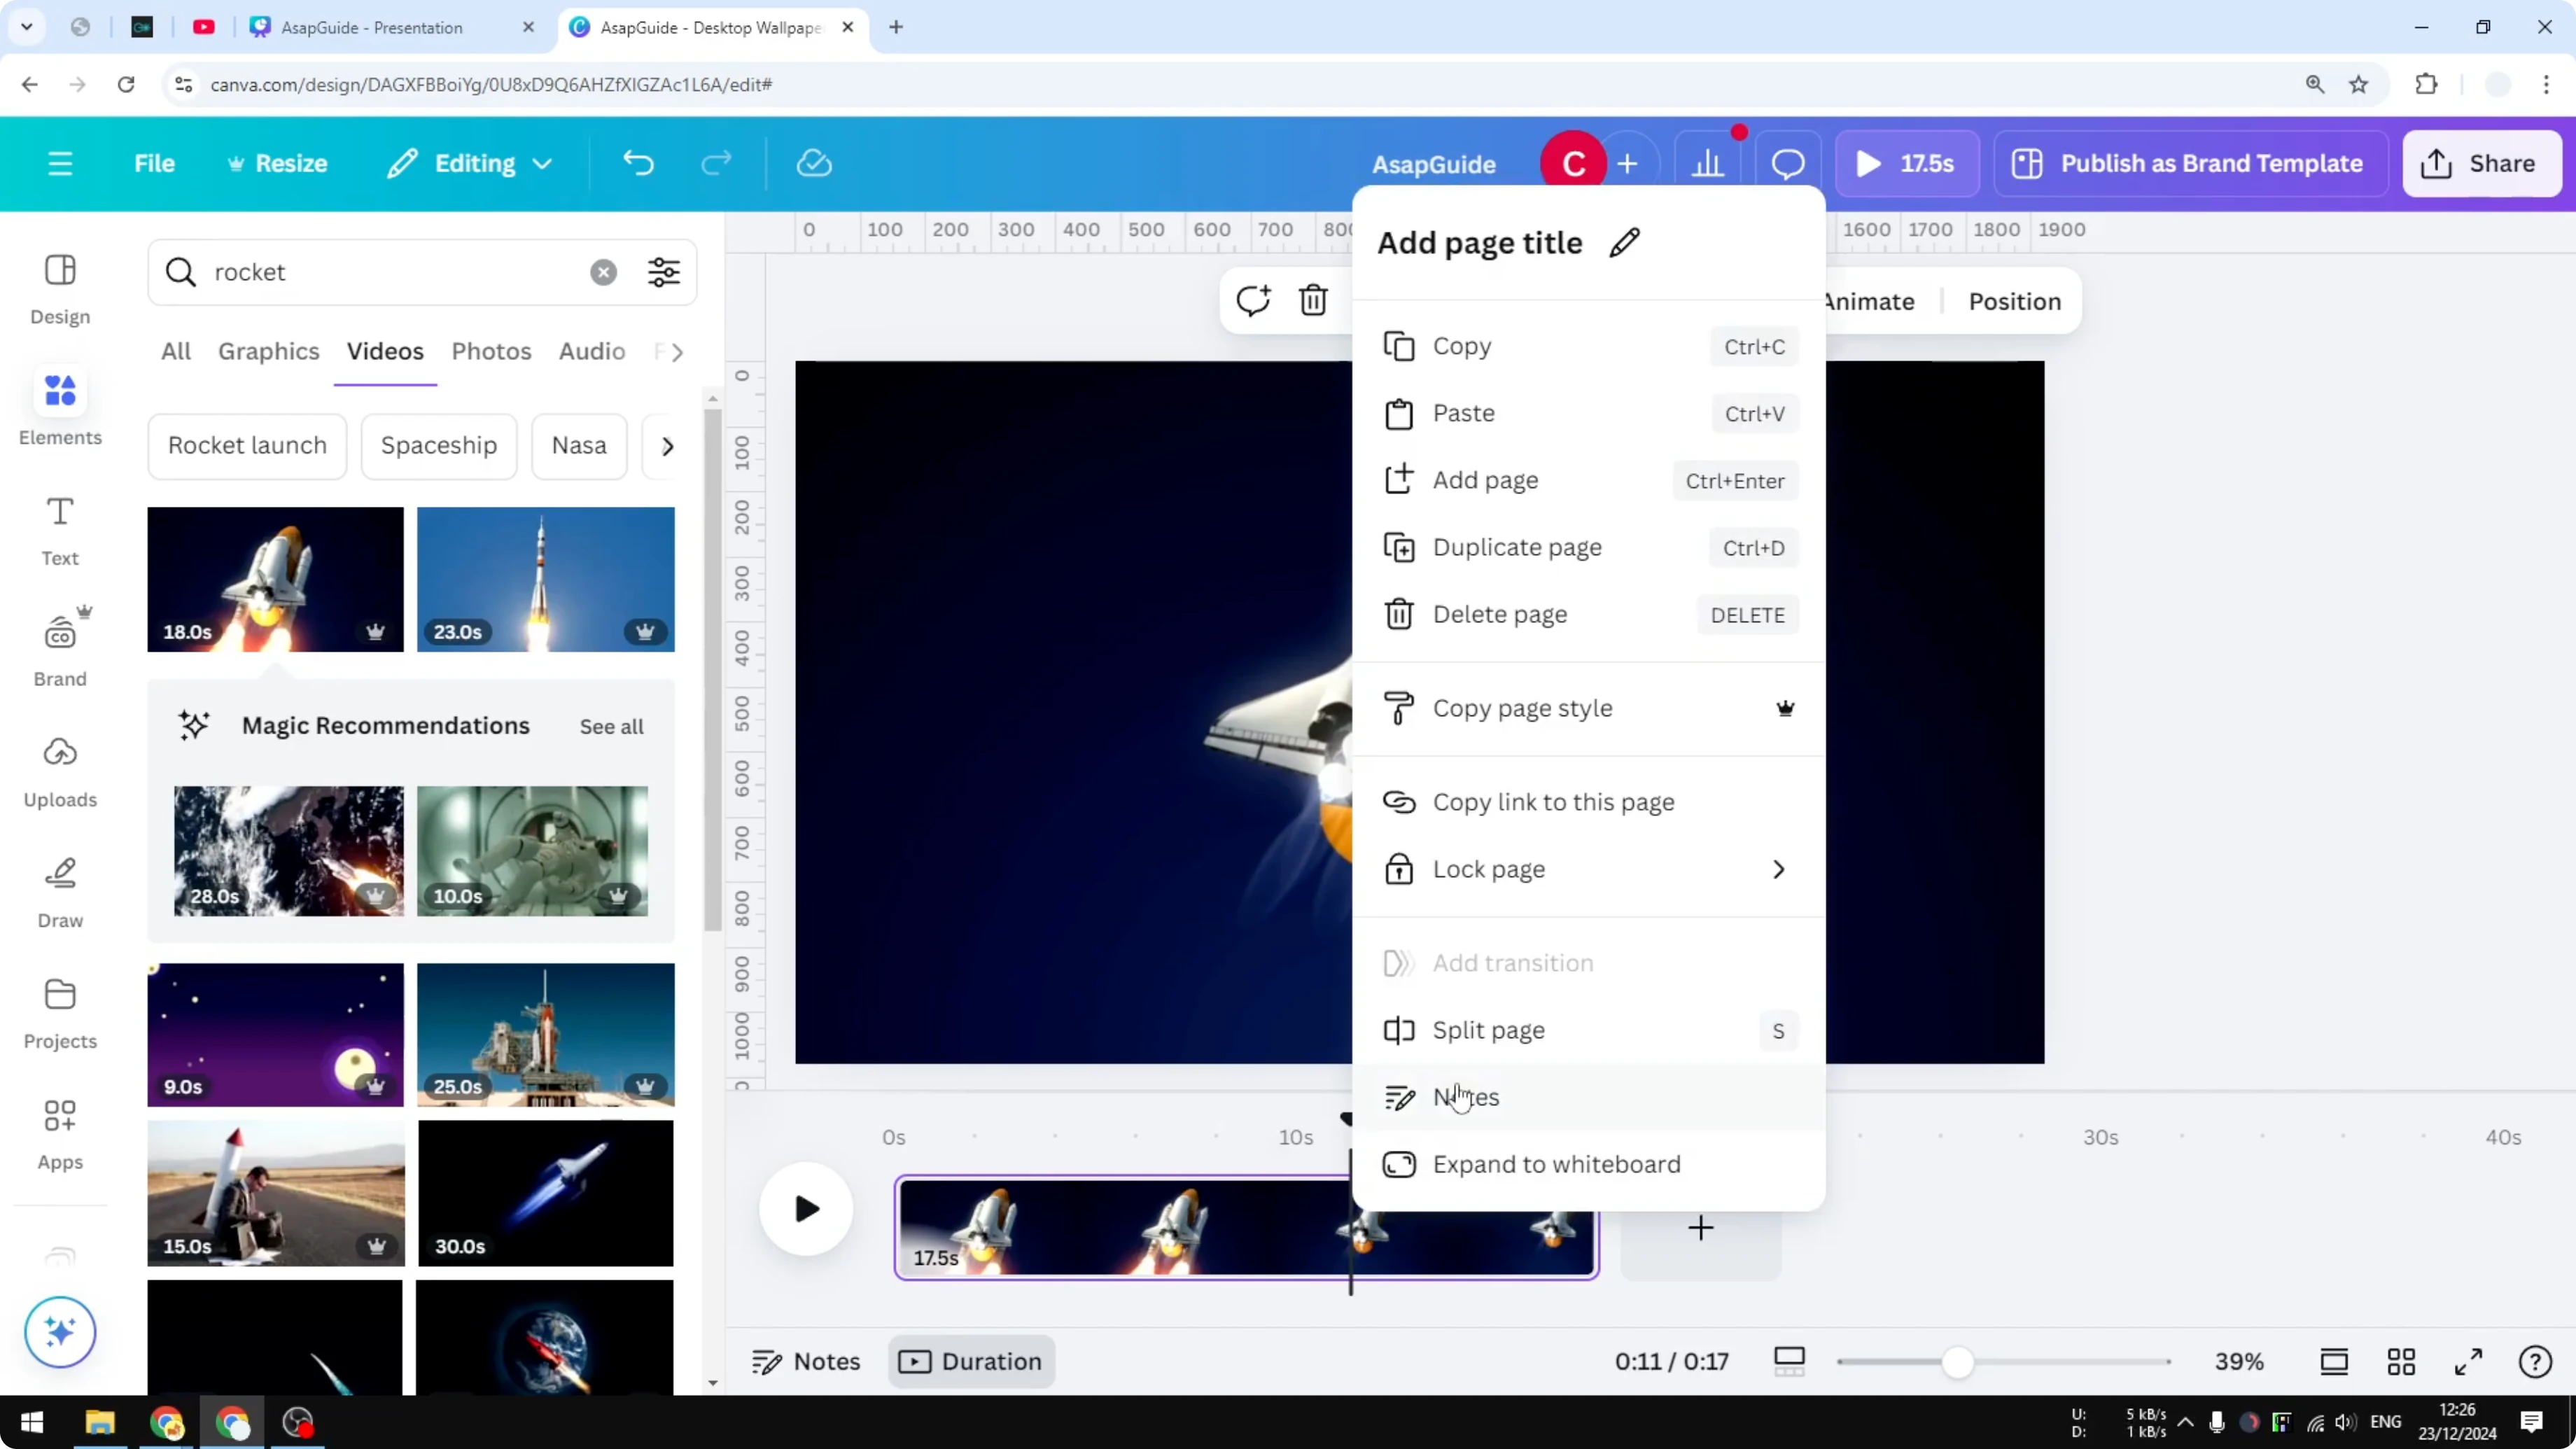Select Duplicate page from context menu
This screenshot has width=2576, height=1449.
tap(1518, 548)
